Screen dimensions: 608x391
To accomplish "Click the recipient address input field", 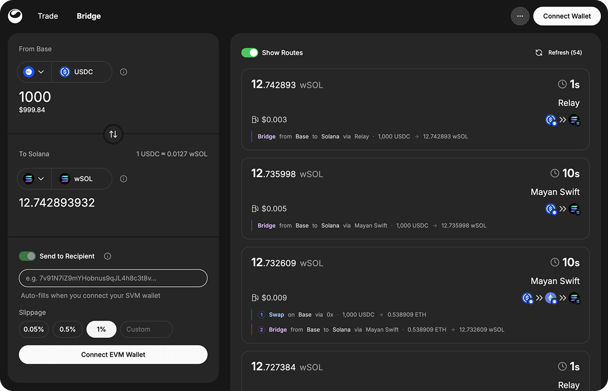I will [x=113, y=278].
